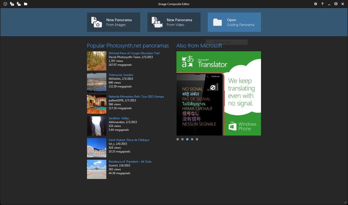Image resolution: width=348 pixels, height=205 pixels.
Task: Click the Ostersund, Sweden city thumbnail
Action: coord(96,82)
